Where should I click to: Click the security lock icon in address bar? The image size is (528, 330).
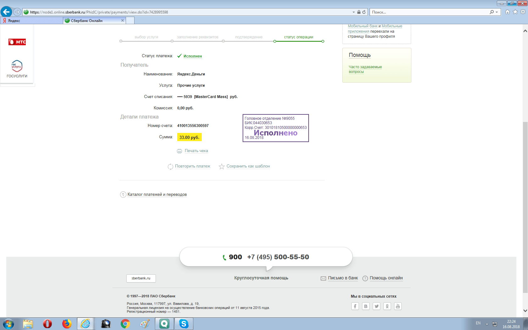click(x=359, y=12)
